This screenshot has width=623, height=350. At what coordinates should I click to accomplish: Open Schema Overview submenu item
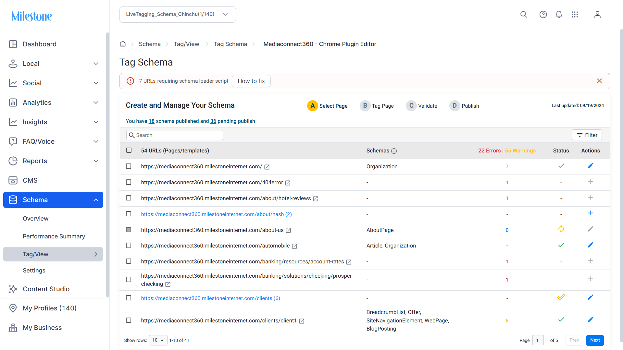click(36, 219)
